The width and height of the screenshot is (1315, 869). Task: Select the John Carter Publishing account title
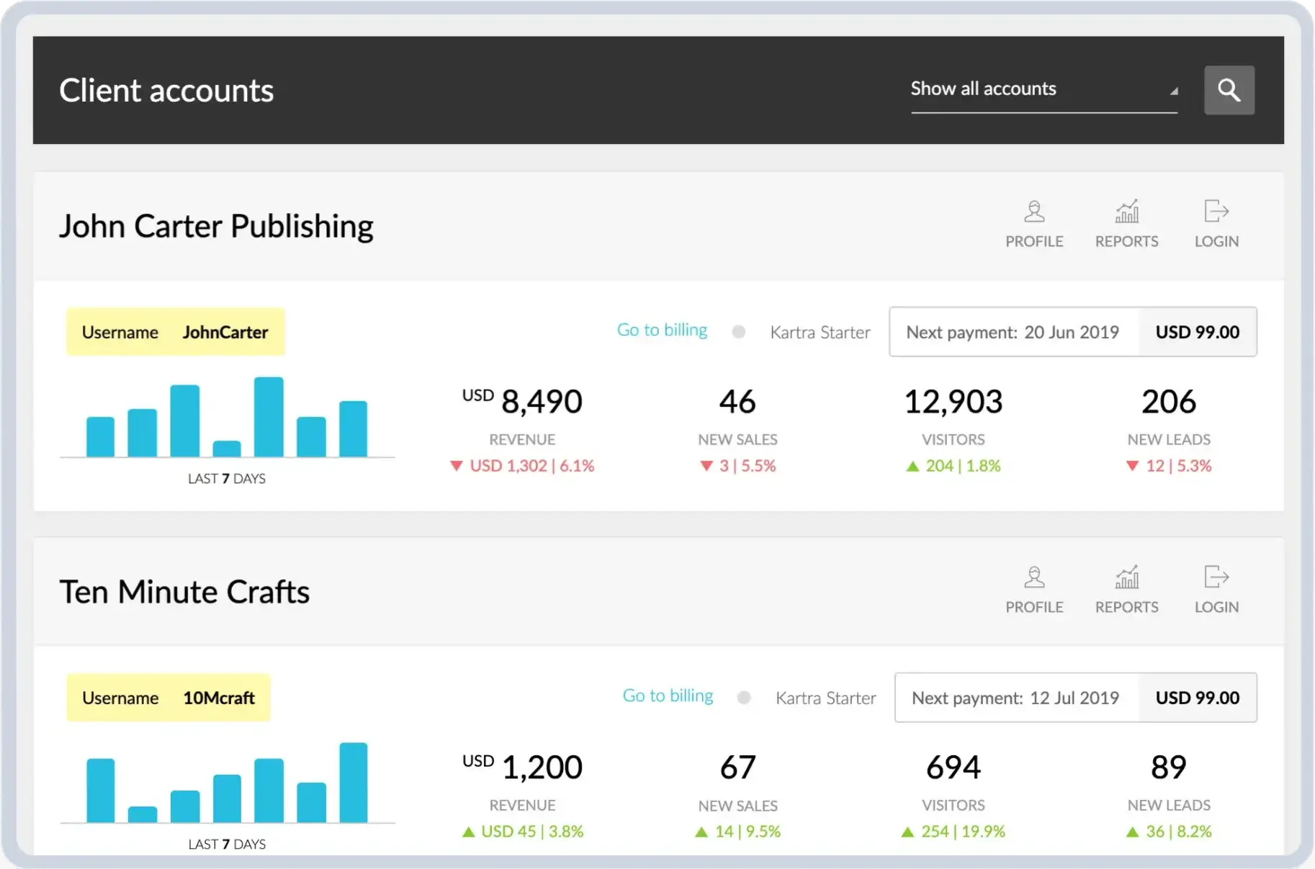(216, 226)
